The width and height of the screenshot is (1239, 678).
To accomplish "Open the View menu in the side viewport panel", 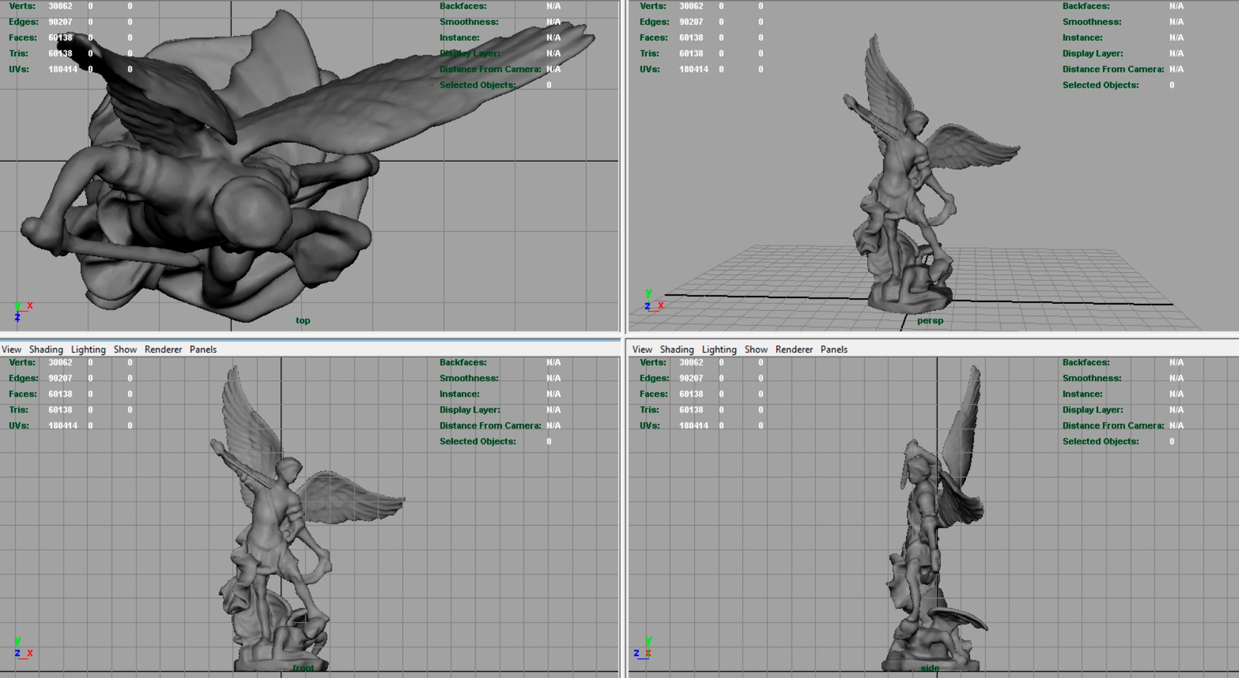I will point(642,349).
